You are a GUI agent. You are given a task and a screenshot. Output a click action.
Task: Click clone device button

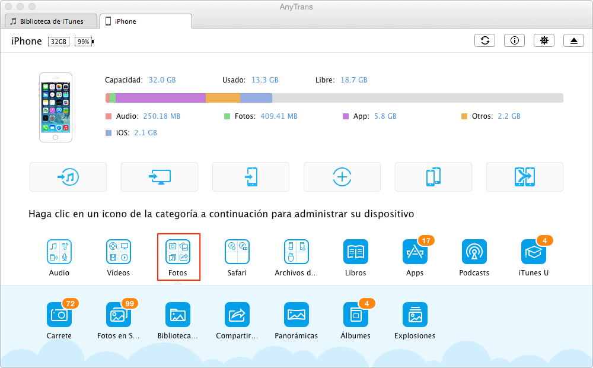point(433,177)
